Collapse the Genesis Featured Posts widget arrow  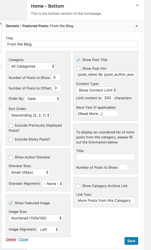(x=136, y=26)
